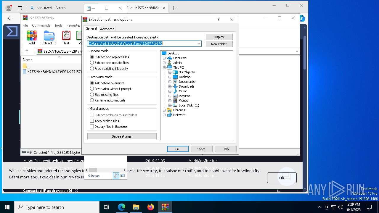Click the volume icon in system tray
Image resolution: width=379 pixels, height=213 pixels.
[341, 207]
